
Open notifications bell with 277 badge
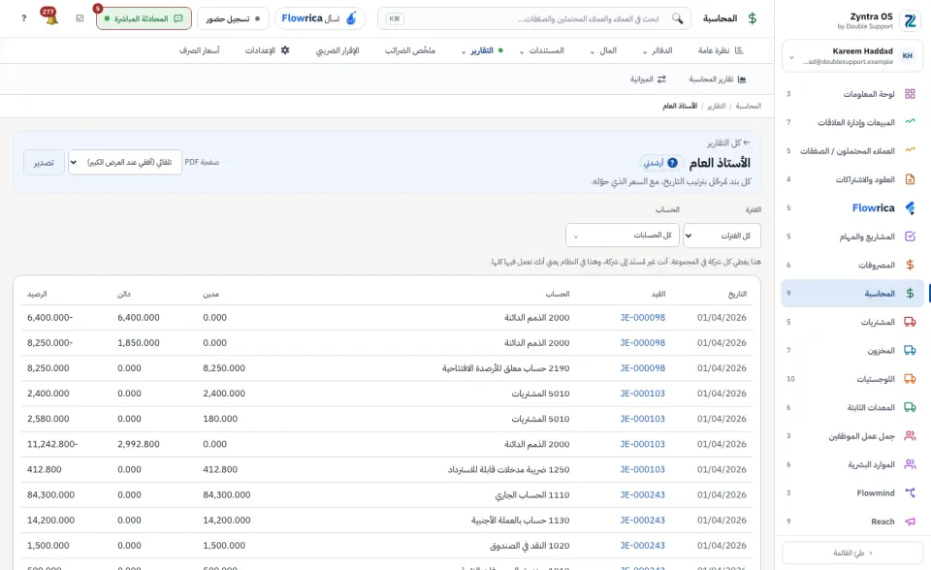[51, 17]
